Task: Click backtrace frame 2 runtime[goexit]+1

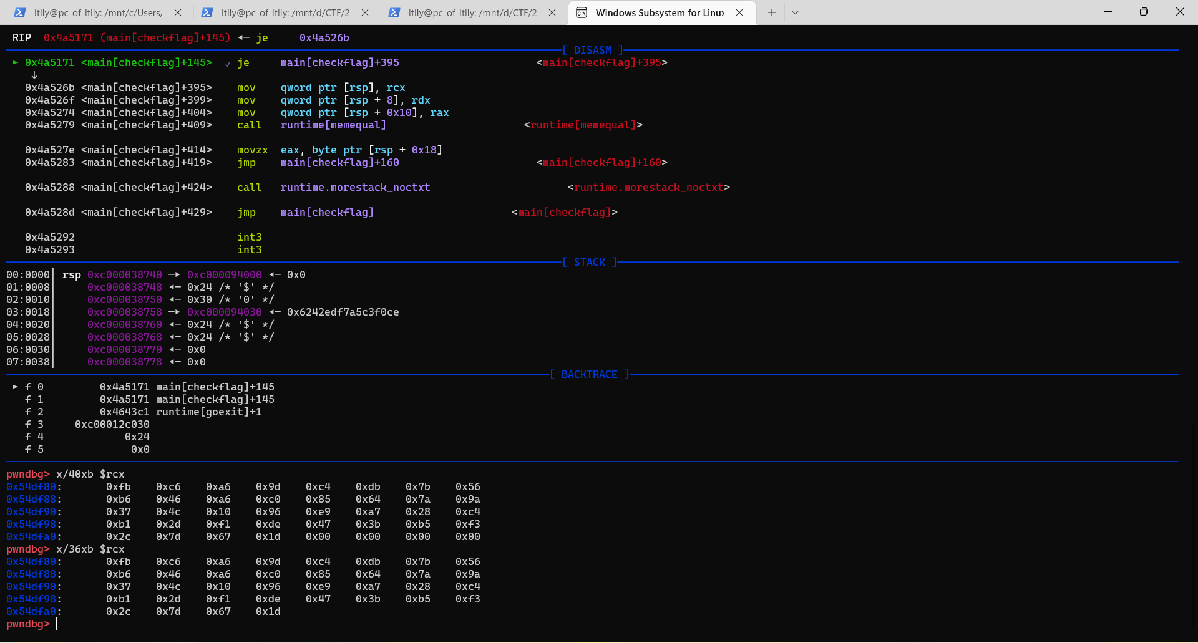Action: tap(209, 412)
